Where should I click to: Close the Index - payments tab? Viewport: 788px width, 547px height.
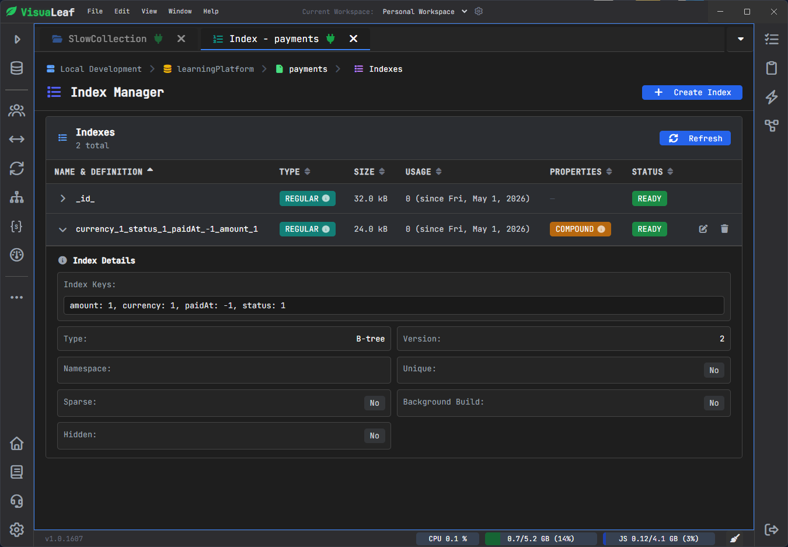[x=353, y=39]
